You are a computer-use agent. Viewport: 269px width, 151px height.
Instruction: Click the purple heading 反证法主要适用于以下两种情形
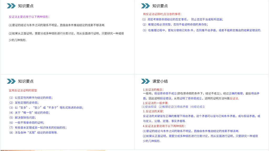click(29, 17)
